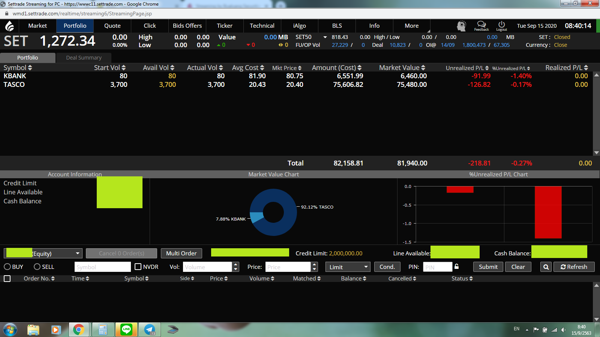Open the Feedback chat icon
The width and height of the screenshot is (600, 337).
[481, 26]
